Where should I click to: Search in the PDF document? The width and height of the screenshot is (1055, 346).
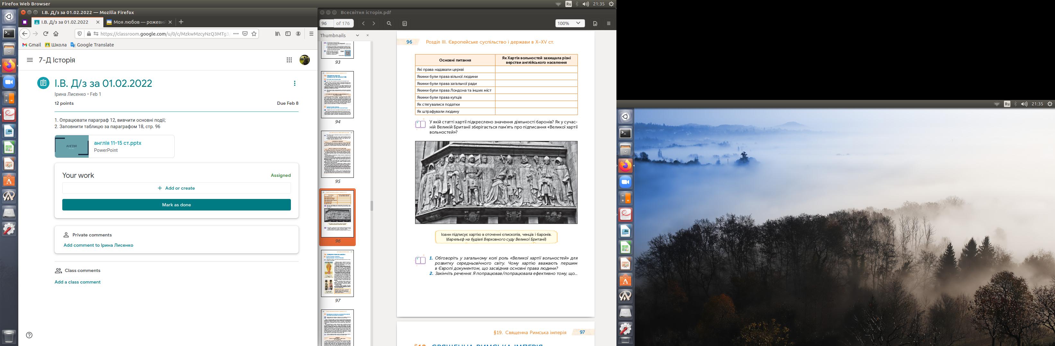click(x=389, y=23)
